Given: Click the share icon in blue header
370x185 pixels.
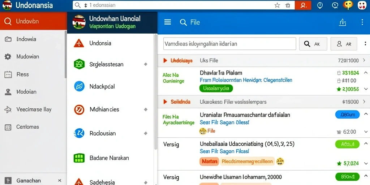Looking at the screenshot, I should click(343, 22).
